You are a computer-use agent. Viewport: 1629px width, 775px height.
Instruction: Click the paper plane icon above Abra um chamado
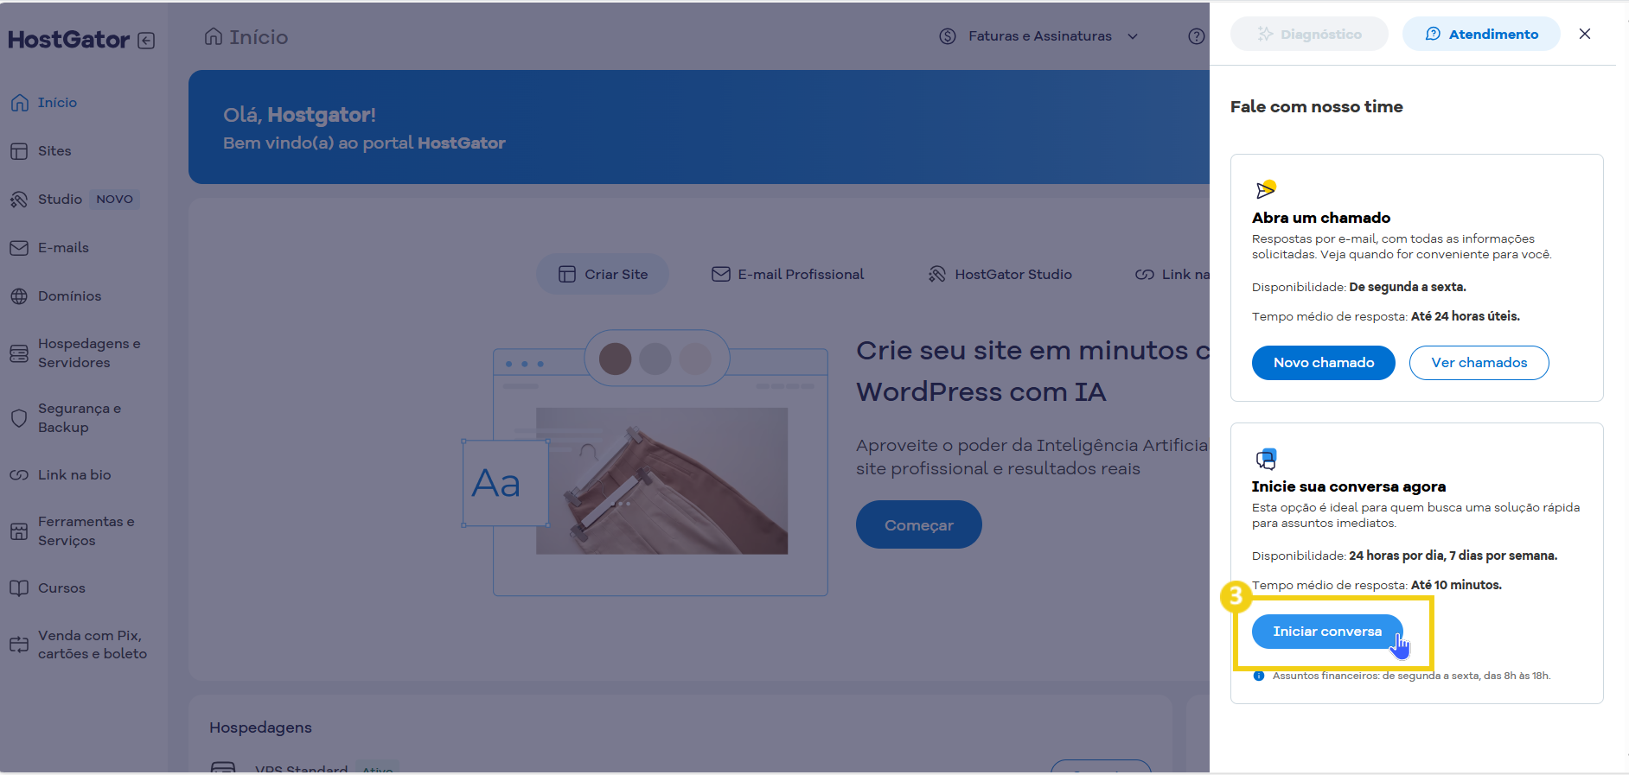[1266, 189]
